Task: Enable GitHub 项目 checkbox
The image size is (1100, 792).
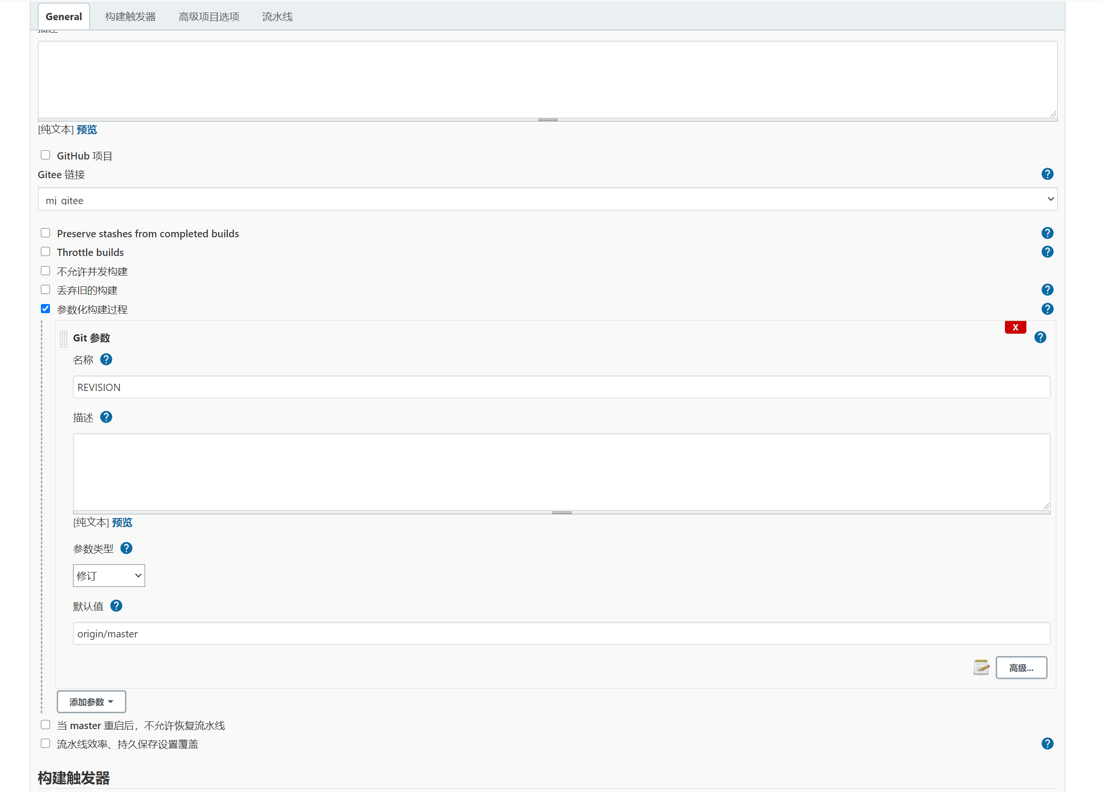Action: click(45, 155)
